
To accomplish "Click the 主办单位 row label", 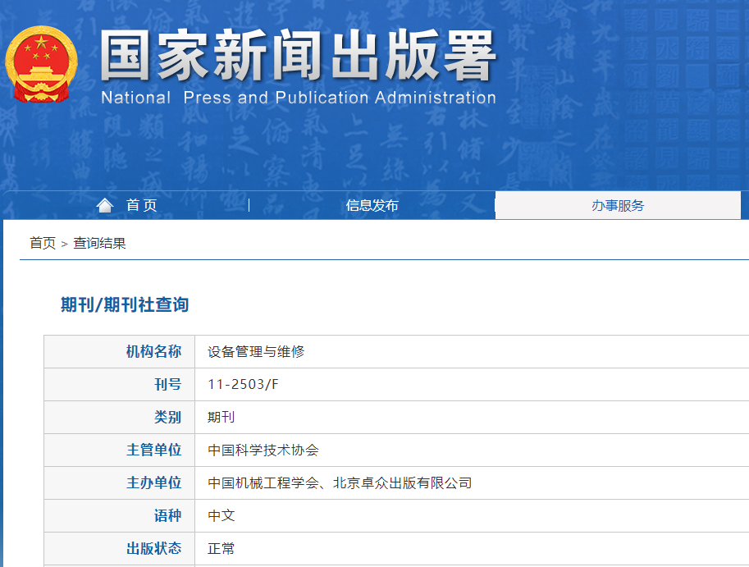I will (x=153, y=482).
